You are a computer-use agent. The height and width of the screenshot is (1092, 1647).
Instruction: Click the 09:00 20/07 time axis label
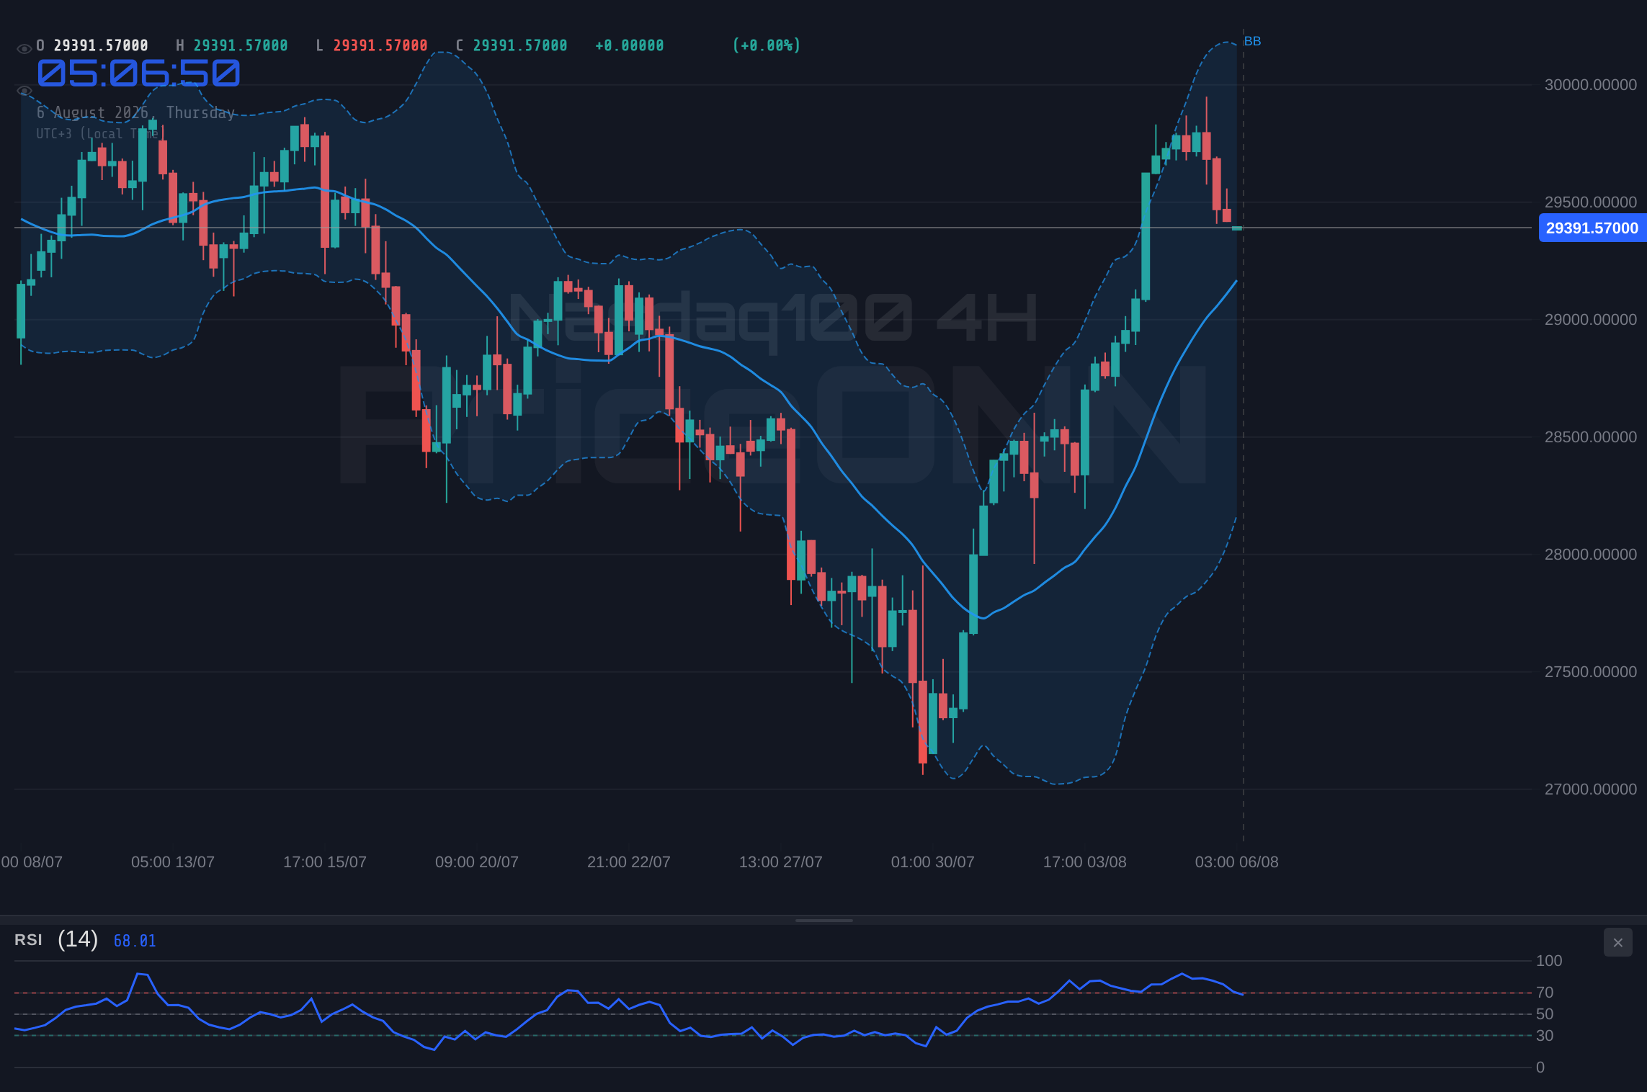(x=477, y=862)
